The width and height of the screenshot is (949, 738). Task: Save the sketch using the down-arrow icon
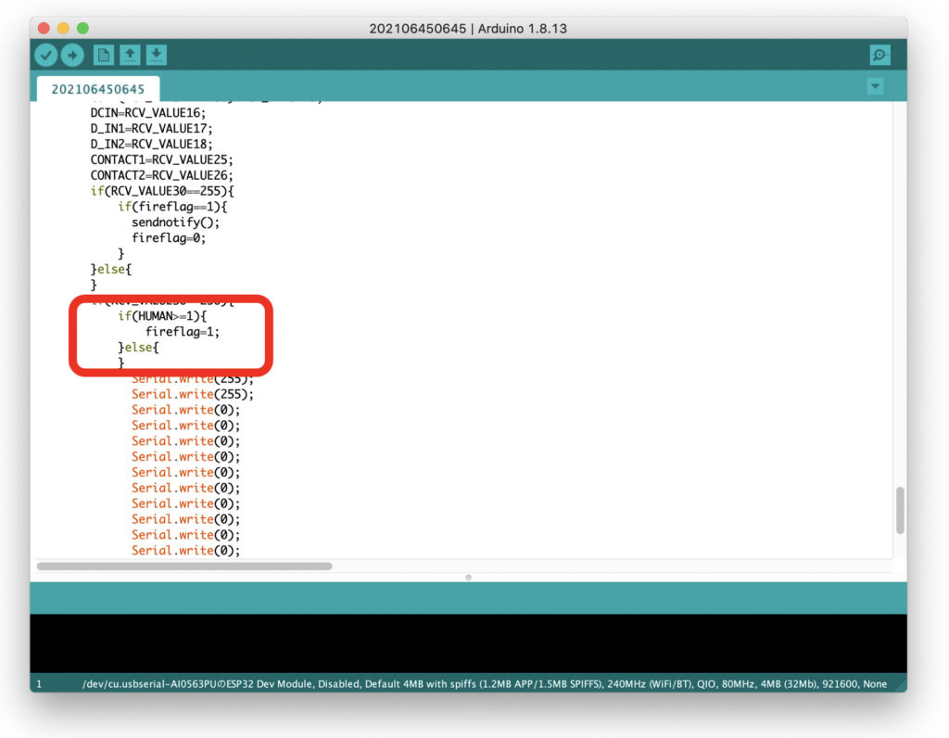click(157, 56)
